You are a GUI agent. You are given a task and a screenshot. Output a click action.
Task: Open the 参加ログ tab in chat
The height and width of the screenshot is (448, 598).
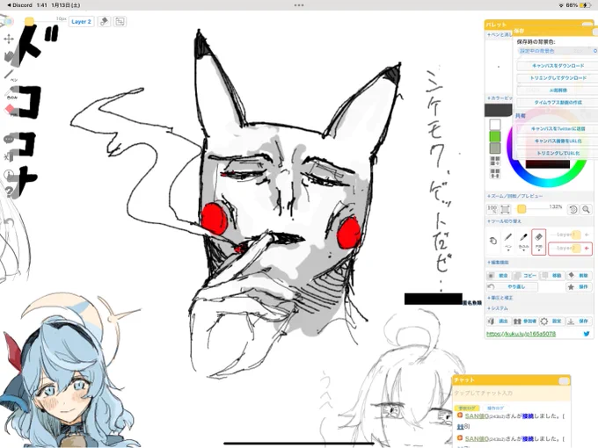click(x=467, y=408)
